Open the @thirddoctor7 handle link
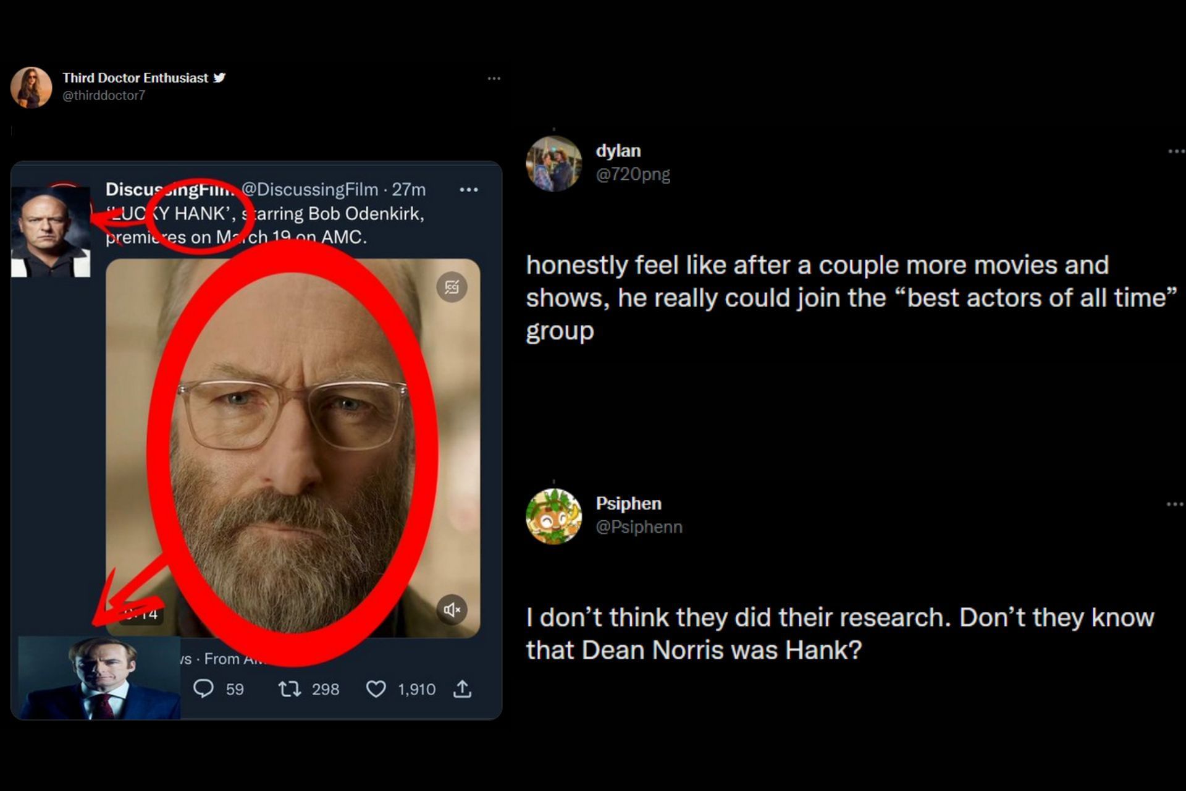Viewport: 1186px width, 791px height. pos(104,95)
